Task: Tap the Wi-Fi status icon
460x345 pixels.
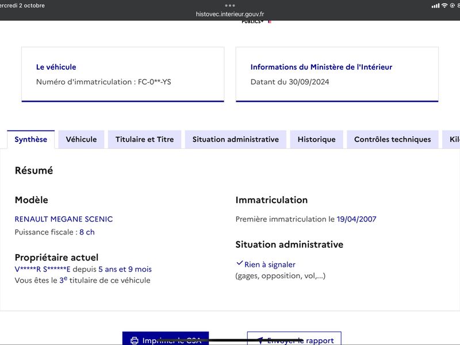Action: pyautogui.click(x=444, y=6)
